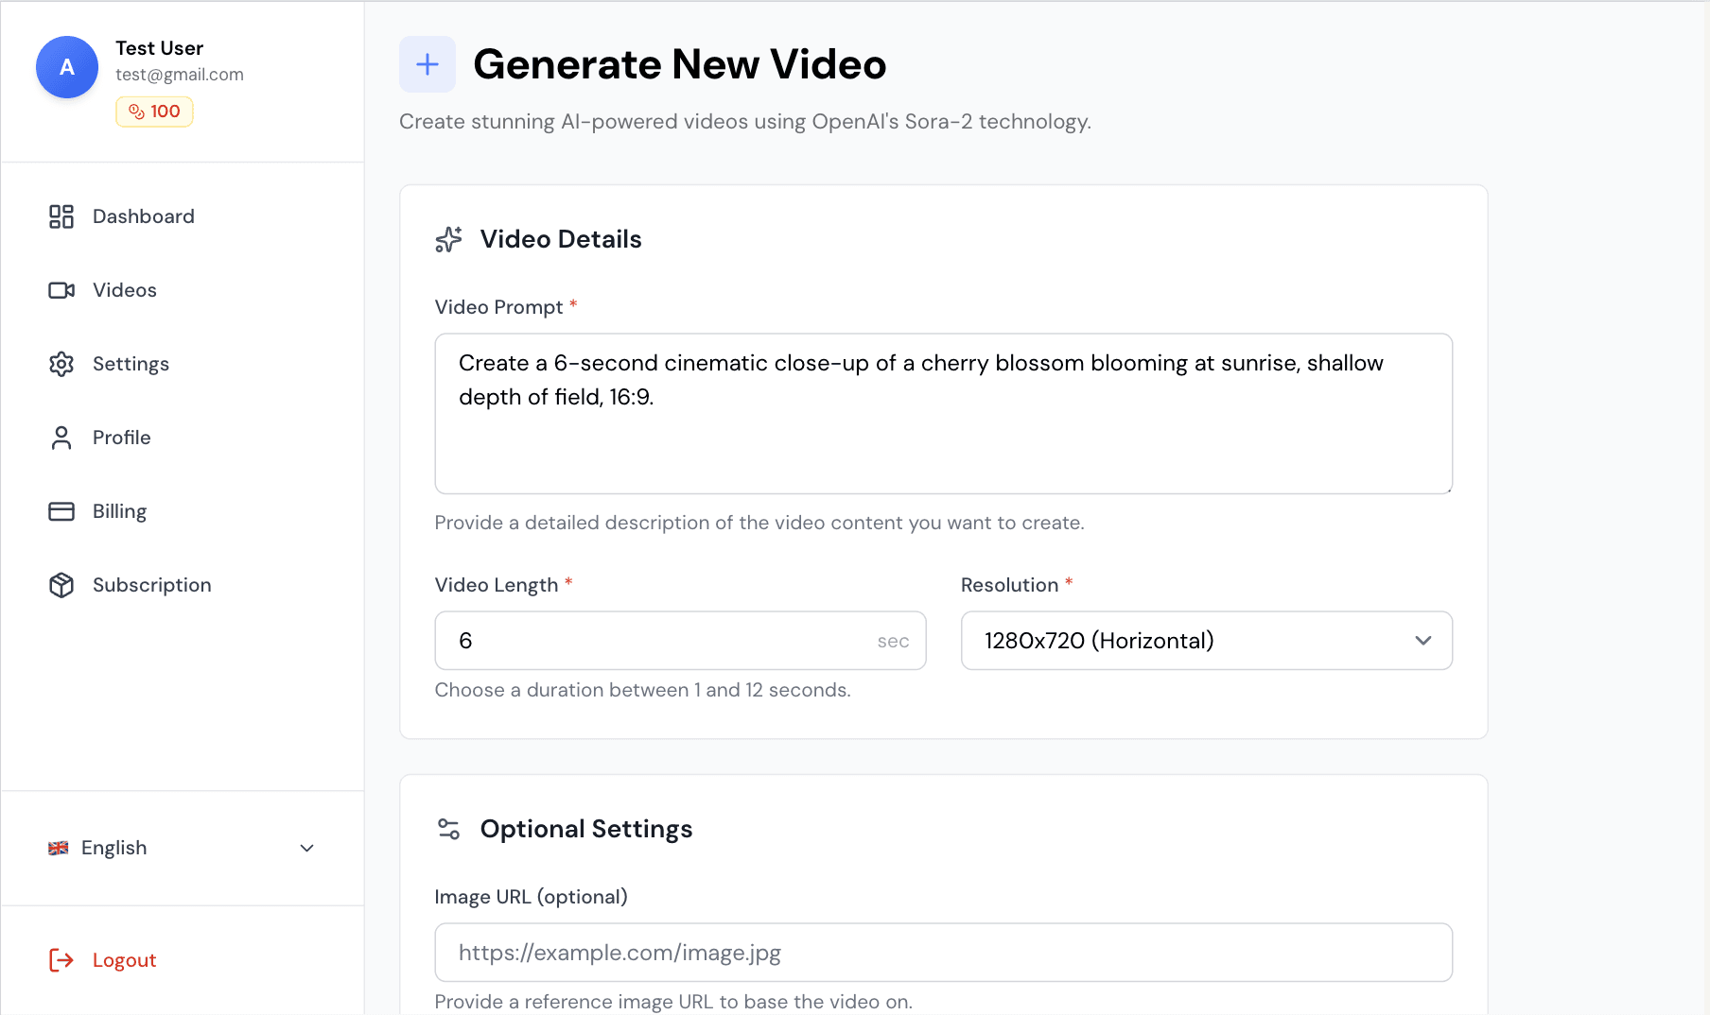The height and width of the screenshot is (1015, 1710).
Task: Click the Profile person icon
Action: (61, 438)
